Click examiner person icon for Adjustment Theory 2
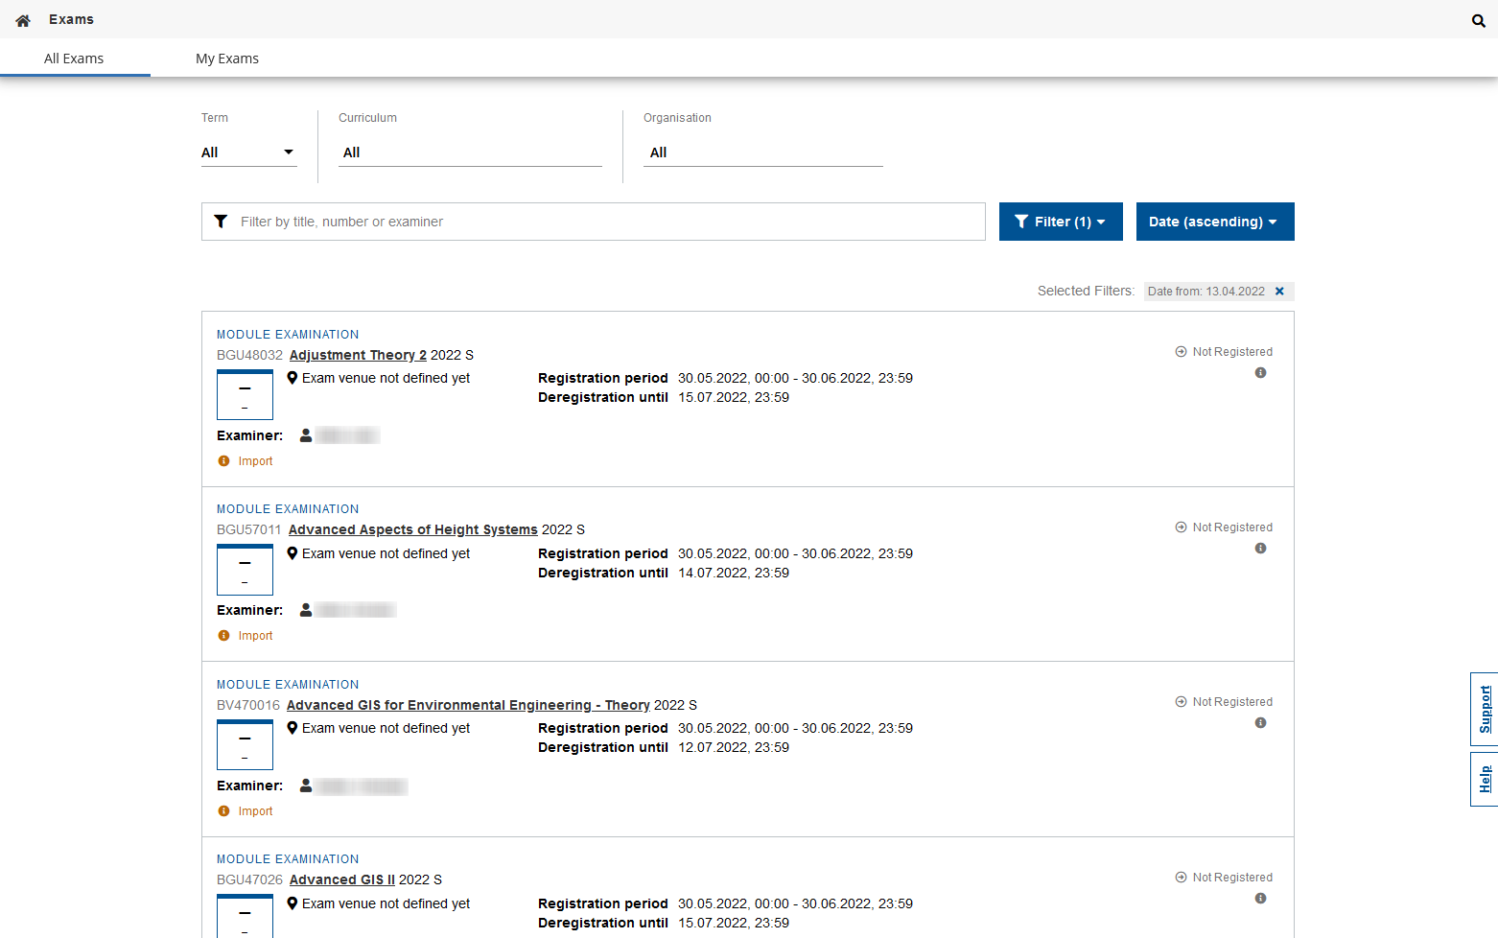The width and height of the screenshot is (1498, 938). click(x=306, y=435)
